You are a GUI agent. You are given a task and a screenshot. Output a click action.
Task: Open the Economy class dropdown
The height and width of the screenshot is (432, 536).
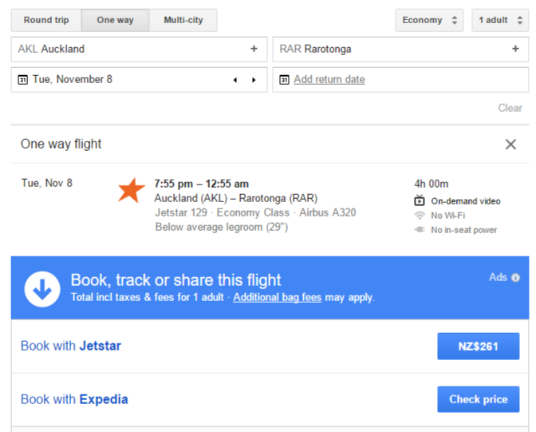coord(429,20)
